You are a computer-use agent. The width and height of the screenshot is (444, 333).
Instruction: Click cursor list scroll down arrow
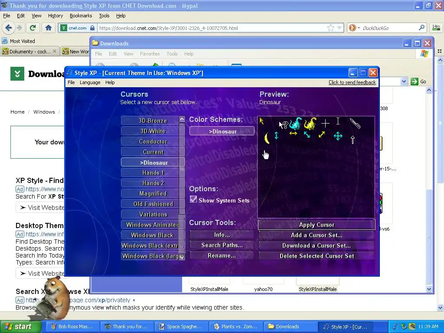tap(182, 257)
